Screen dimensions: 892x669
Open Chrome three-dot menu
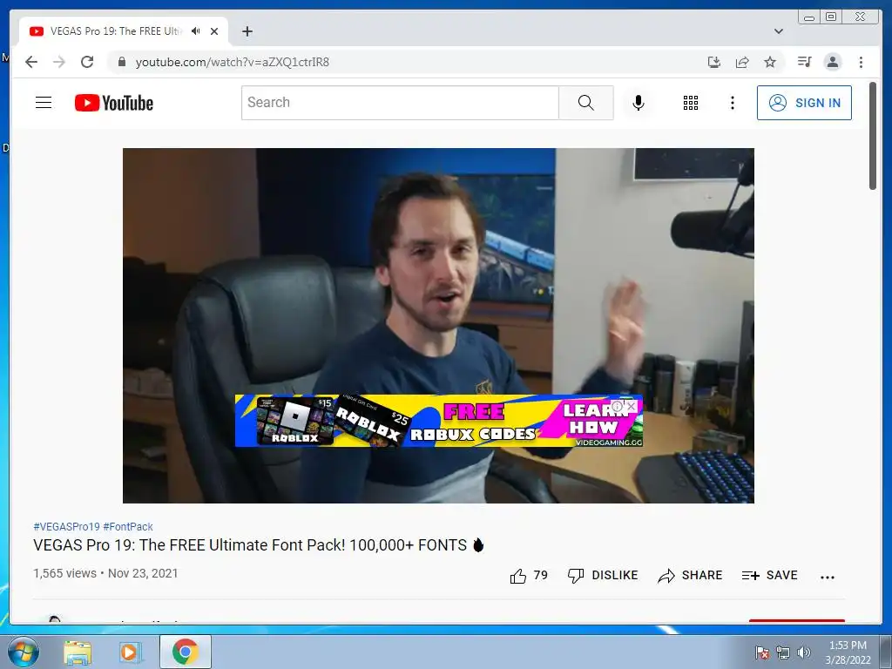pyautogui.click(x=861, y=62)
